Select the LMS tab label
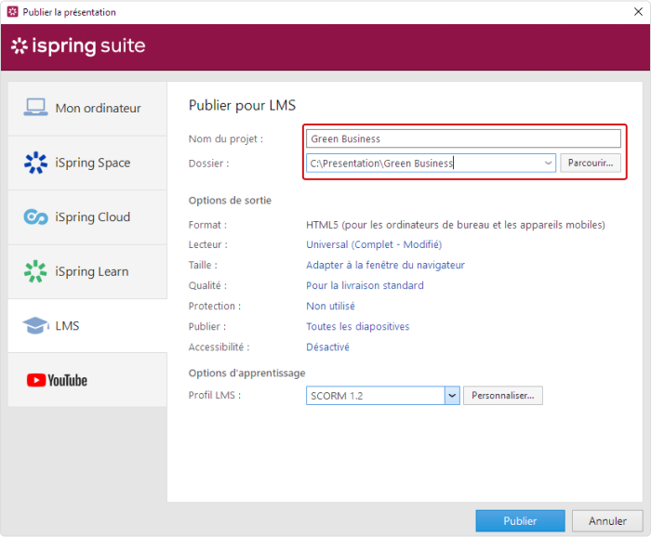 pyautogui.click(x=67, y=326)
